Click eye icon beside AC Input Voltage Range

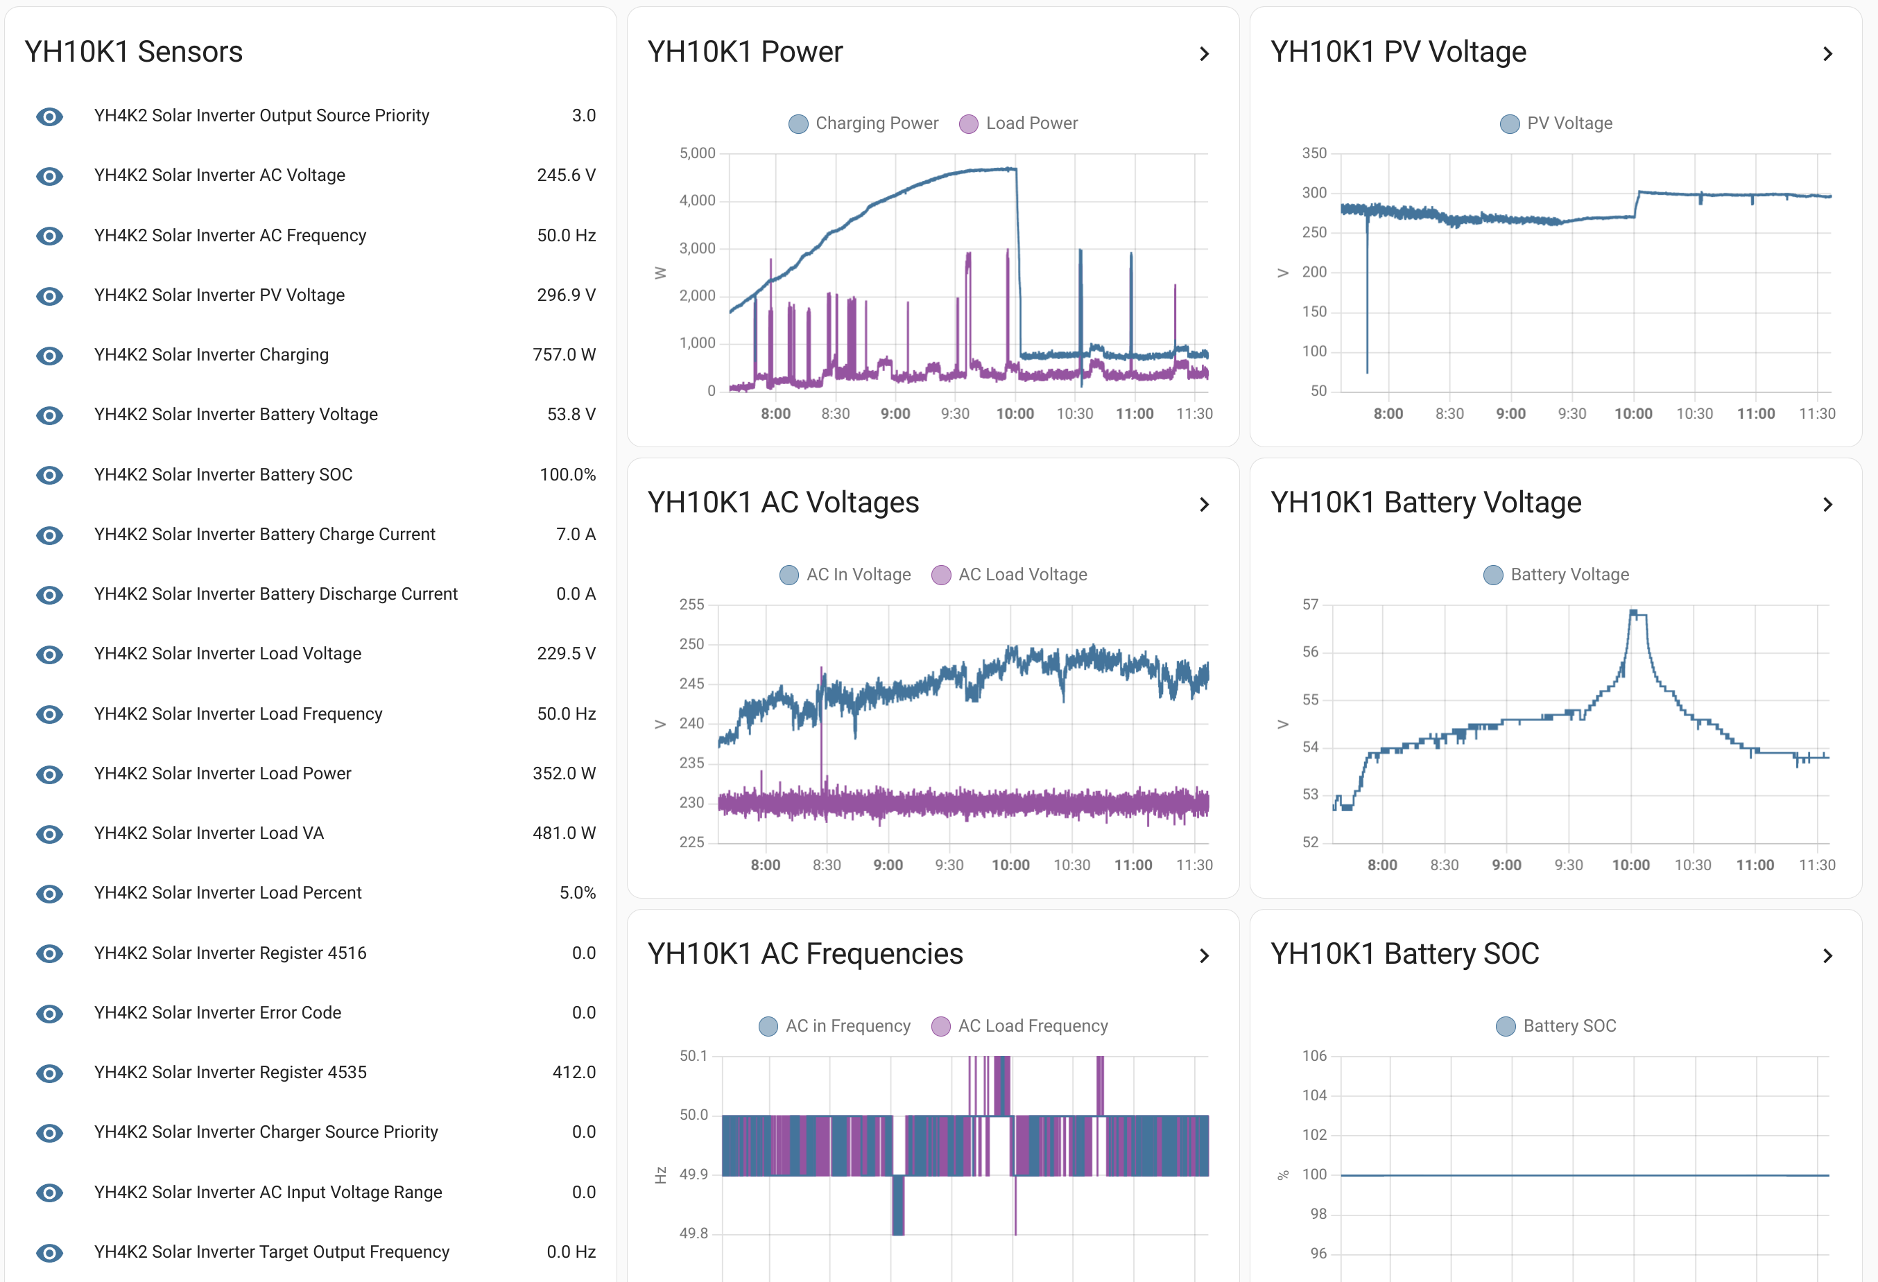coord(49,1193)
